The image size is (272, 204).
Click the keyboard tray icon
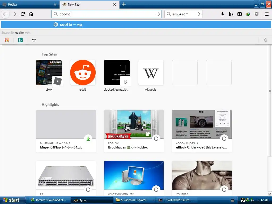tap(233, 200)
